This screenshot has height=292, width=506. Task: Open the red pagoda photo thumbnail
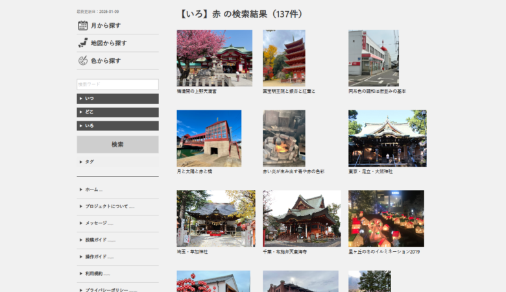click(x=283, y=58)
